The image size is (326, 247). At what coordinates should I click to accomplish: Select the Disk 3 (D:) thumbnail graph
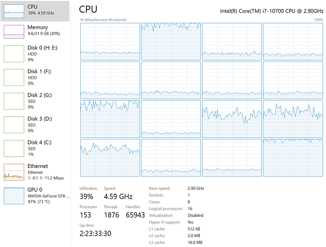coord(14,125)
